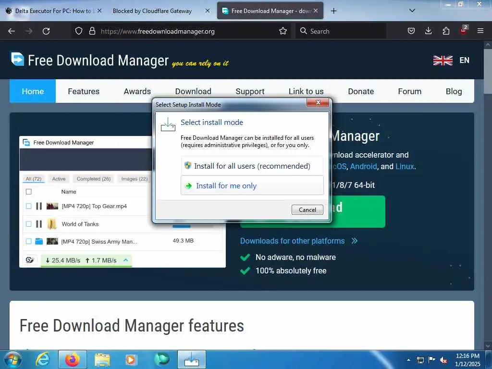Close the Select Setup Install Mode dialog
The height and width of the screenshot is (369, 492).
click(318, 103)
